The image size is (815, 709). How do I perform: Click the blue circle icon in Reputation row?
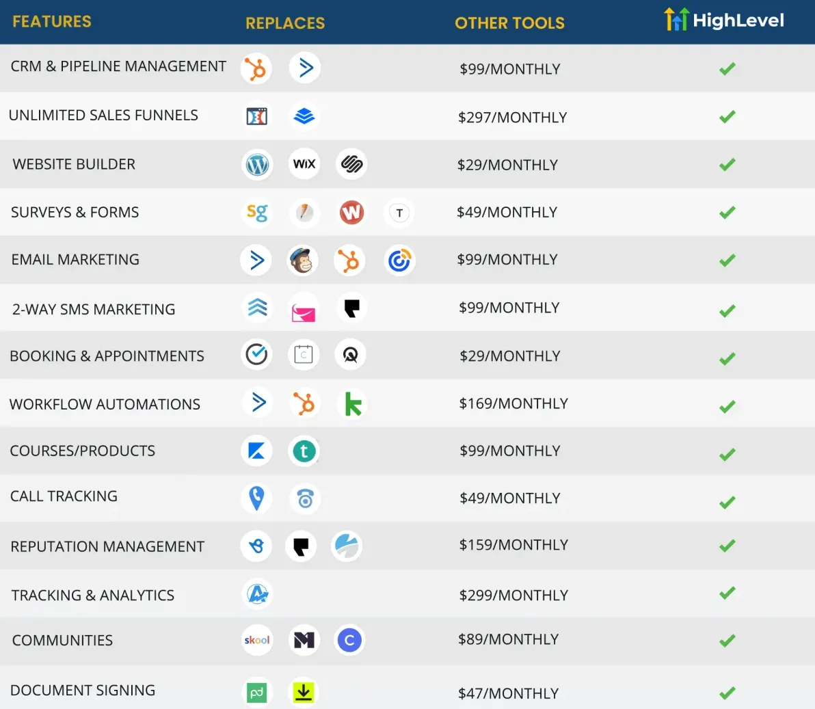[x=347, y=546]
